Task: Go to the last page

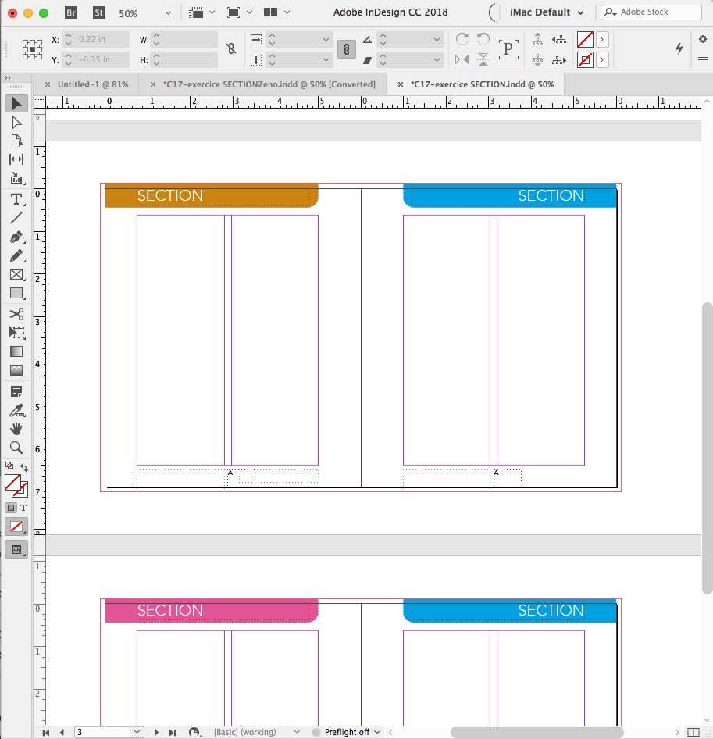Action: [x=173, y=732]
